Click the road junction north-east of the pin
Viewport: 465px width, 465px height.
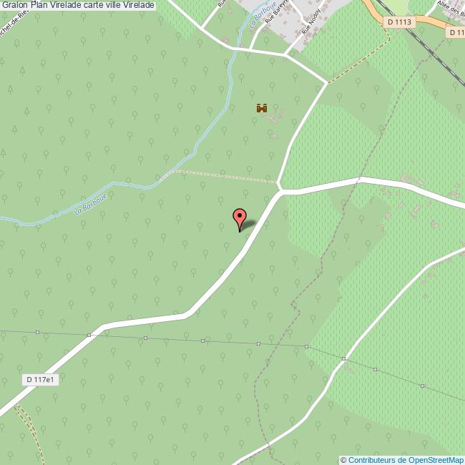point(281,191)
